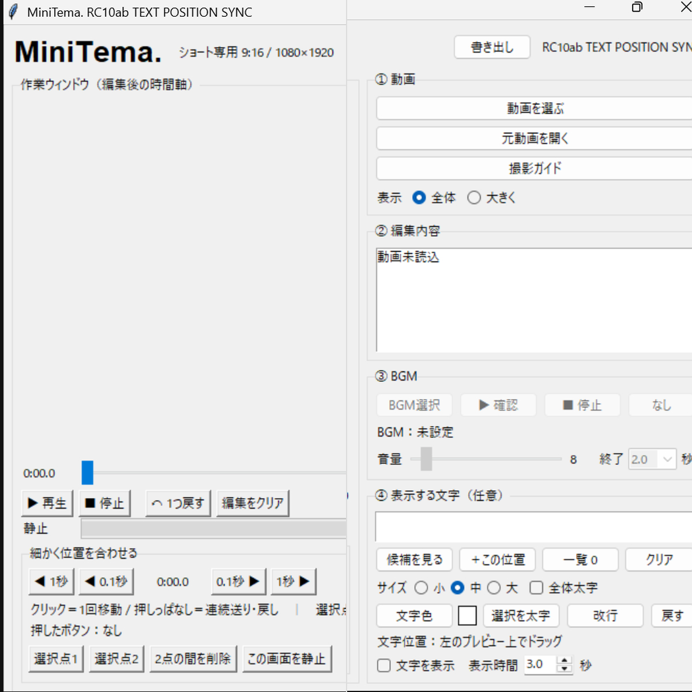The image size is (692, 692).
Task: Open the 撮影ガイド shooting guide
Action: 534,168
